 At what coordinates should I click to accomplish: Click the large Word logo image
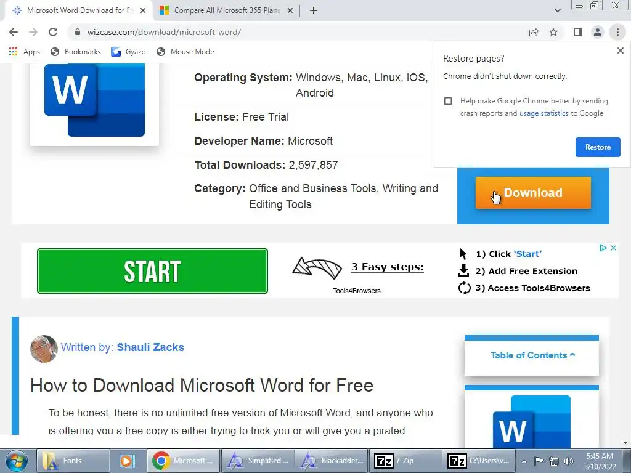pos(94,100)
